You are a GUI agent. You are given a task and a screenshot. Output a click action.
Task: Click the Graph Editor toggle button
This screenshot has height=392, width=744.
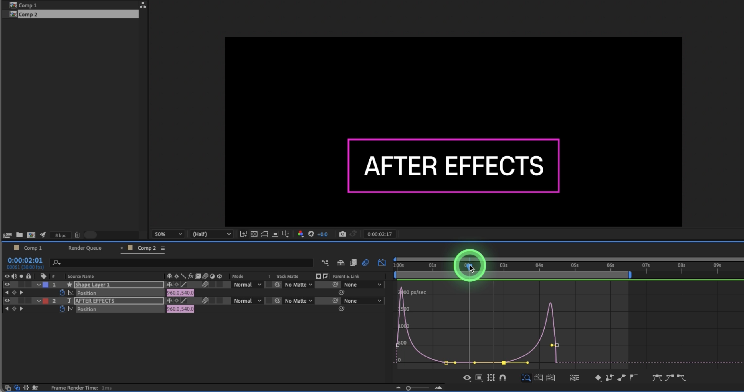(381, 263)
